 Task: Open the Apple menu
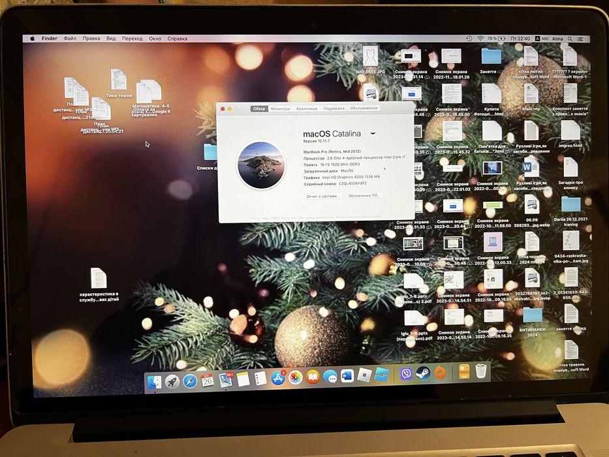point(33,39)
